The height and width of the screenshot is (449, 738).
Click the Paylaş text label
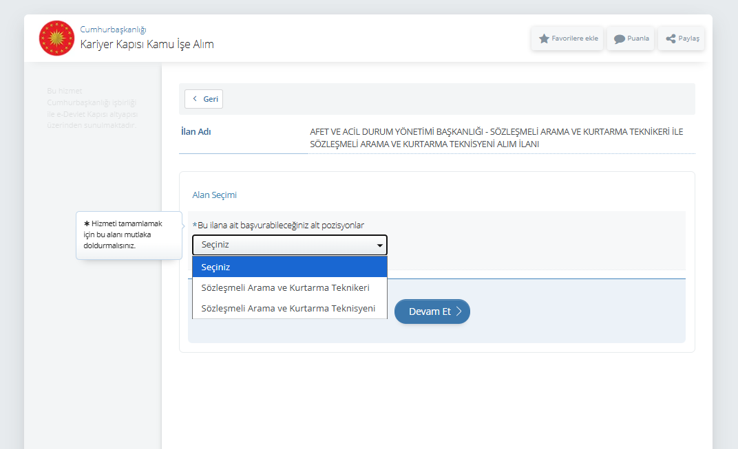[x=688, y=39]
